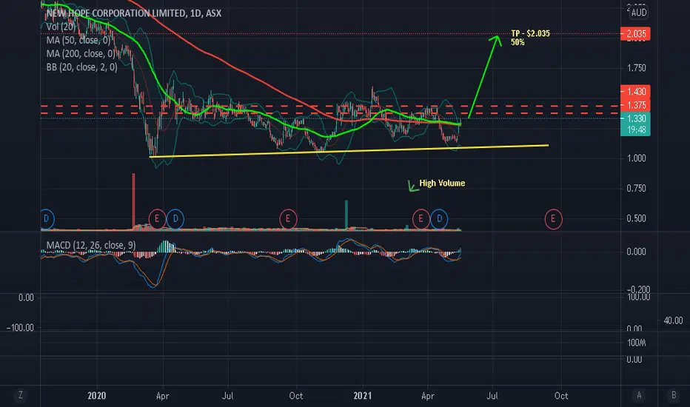This screenshot has width=690, height=407.
Task: Click the 1.750 price axis value
Action: tap(636, 68)
